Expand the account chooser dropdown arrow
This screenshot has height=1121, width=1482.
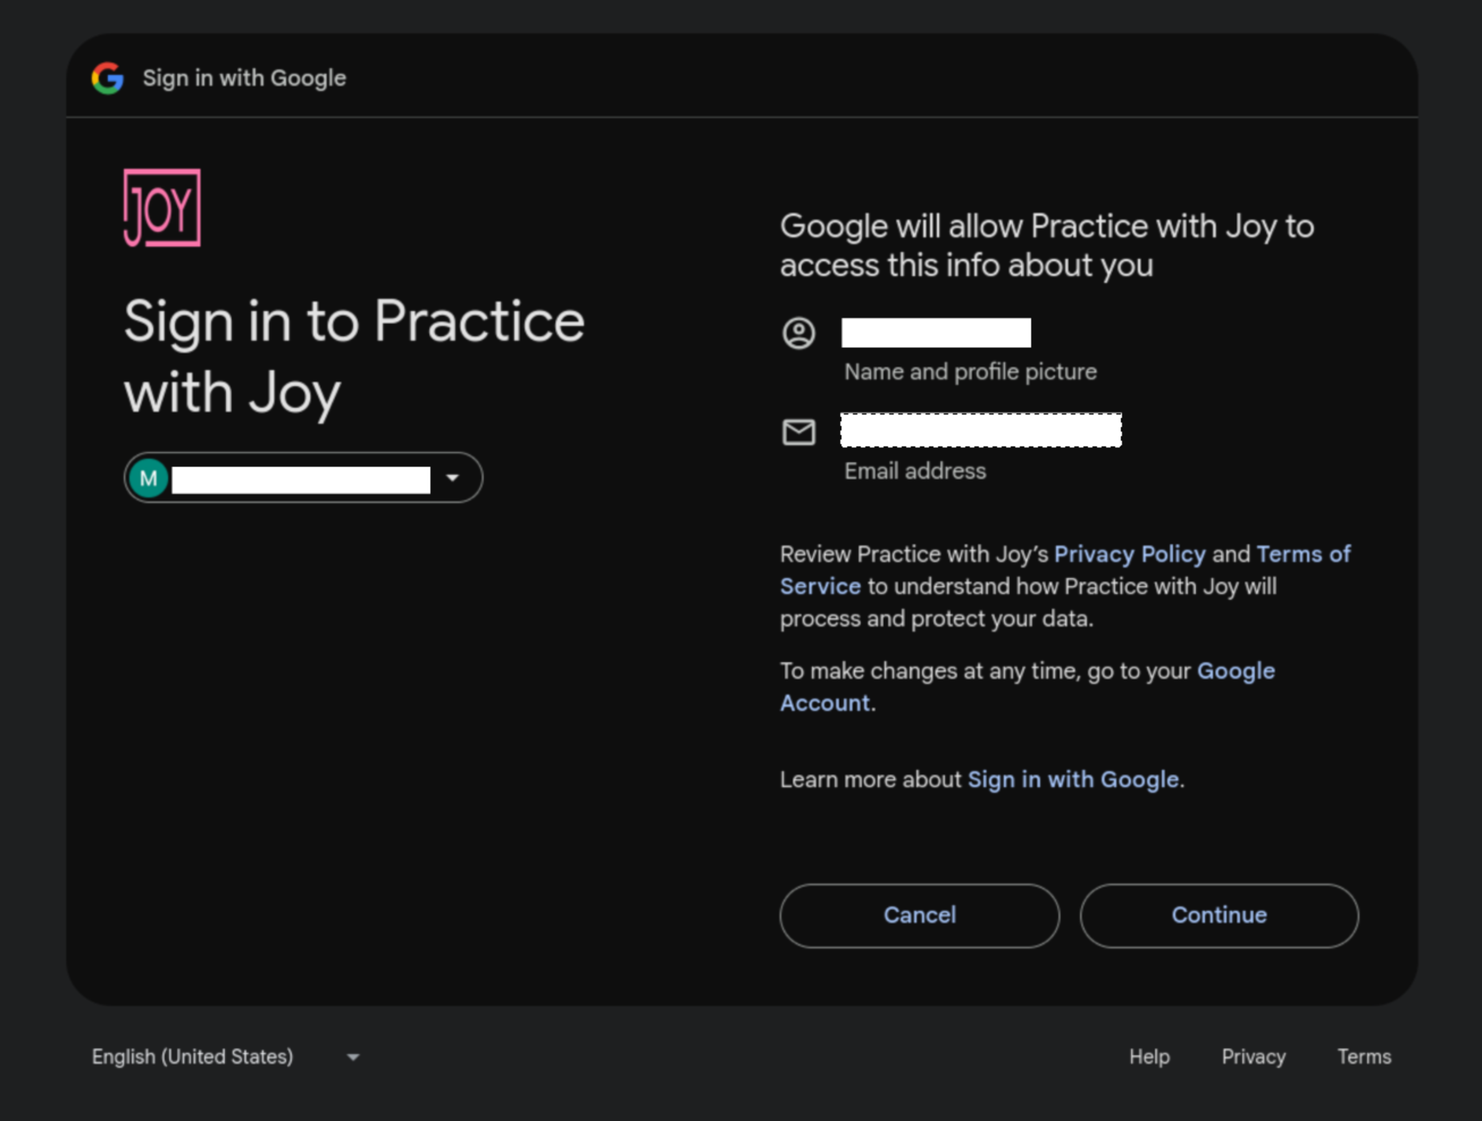pos(453,478)
